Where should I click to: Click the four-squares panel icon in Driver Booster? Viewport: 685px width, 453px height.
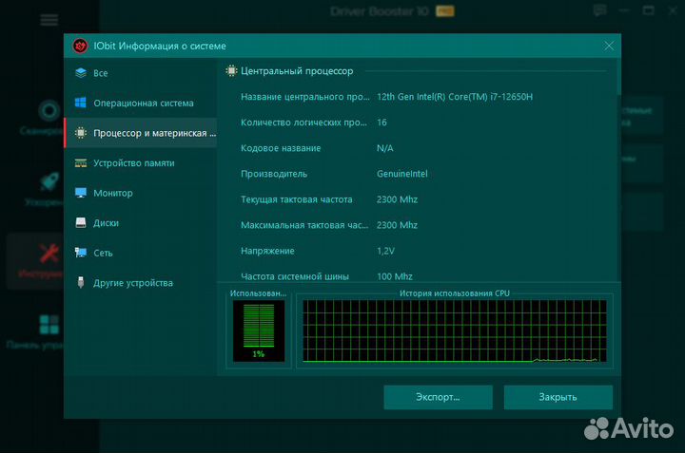pos(49,325)
